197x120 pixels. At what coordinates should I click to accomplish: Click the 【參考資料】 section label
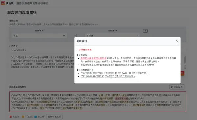click(x=83, y=55)
